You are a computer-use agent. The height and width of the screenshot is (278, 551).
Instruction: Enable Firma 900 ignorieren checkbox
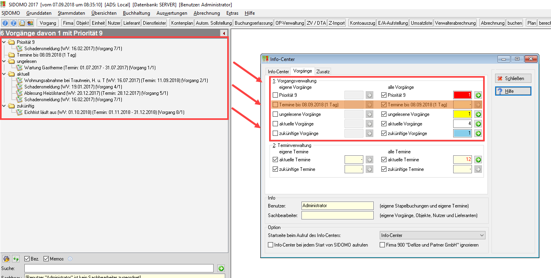(x=383, y=245)
